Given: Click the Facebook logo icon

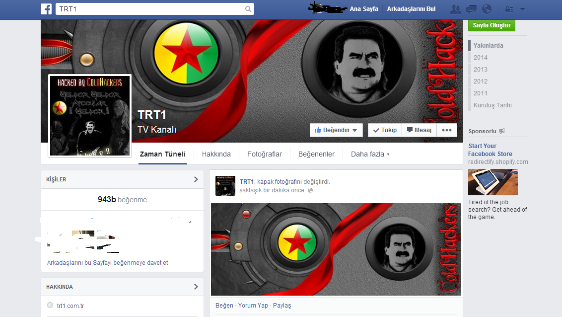Looking at the screenshot, I should coord(46,9).
